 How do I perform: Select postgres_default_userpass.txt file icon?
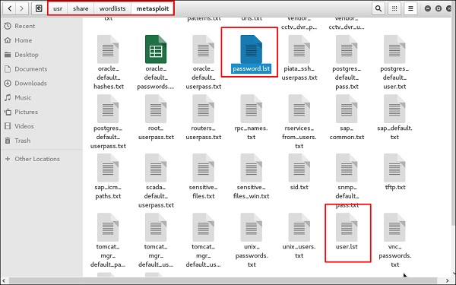tap(108, 109)
